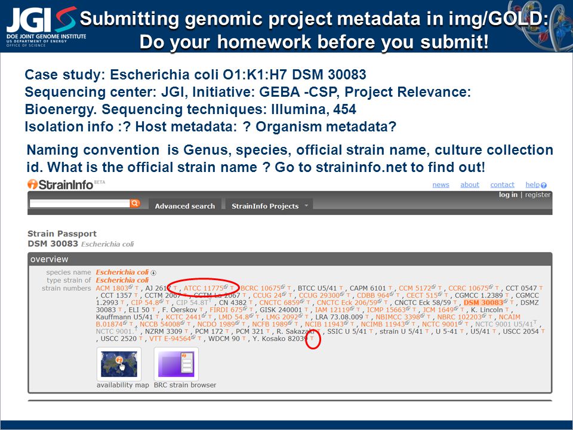Open KCTC 2441 strain link
Image resolution: width=573 pixels, height=430 pixels.
pos(183,317)
